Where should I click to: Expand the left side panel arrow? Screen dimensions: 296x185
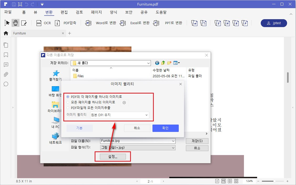tap(13, 107)
